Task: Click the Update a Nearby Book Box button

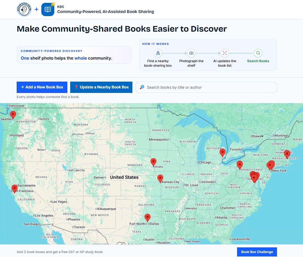Action: [101, 87]
